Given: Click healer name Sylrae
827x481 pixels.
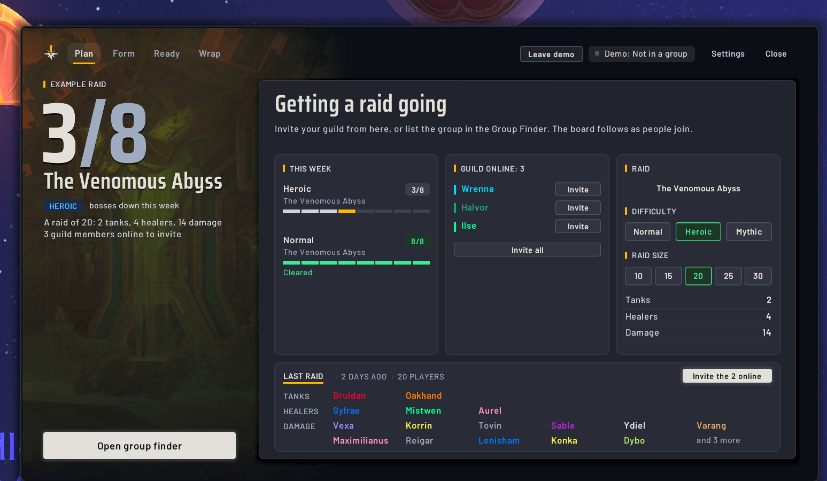Looking at the screenshot, I should pyautogui.click(x=346, y=410).
